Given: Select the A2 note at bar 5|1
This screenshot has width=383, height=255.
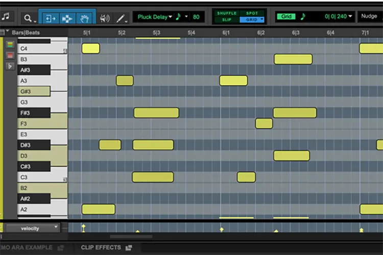Looking at the screenshot, I should point(98,210).
